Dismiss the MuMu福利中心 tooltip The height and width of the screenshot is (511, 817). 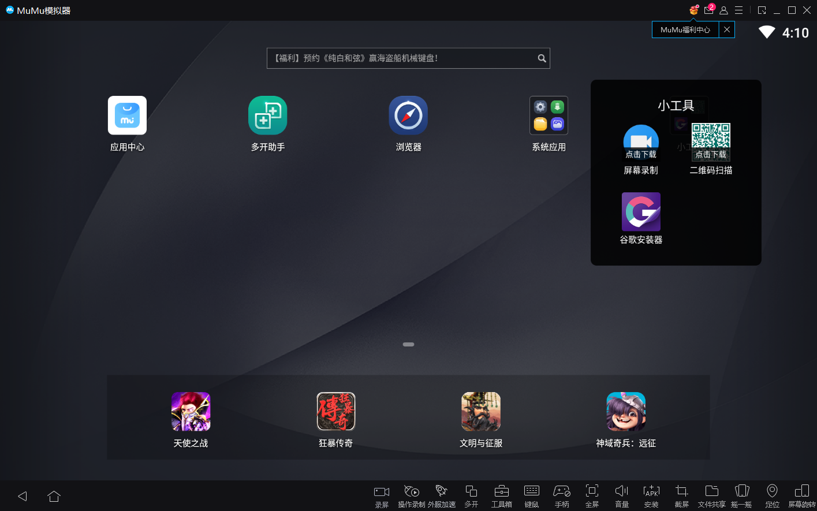pyautogui.click(x=727, y=29)
